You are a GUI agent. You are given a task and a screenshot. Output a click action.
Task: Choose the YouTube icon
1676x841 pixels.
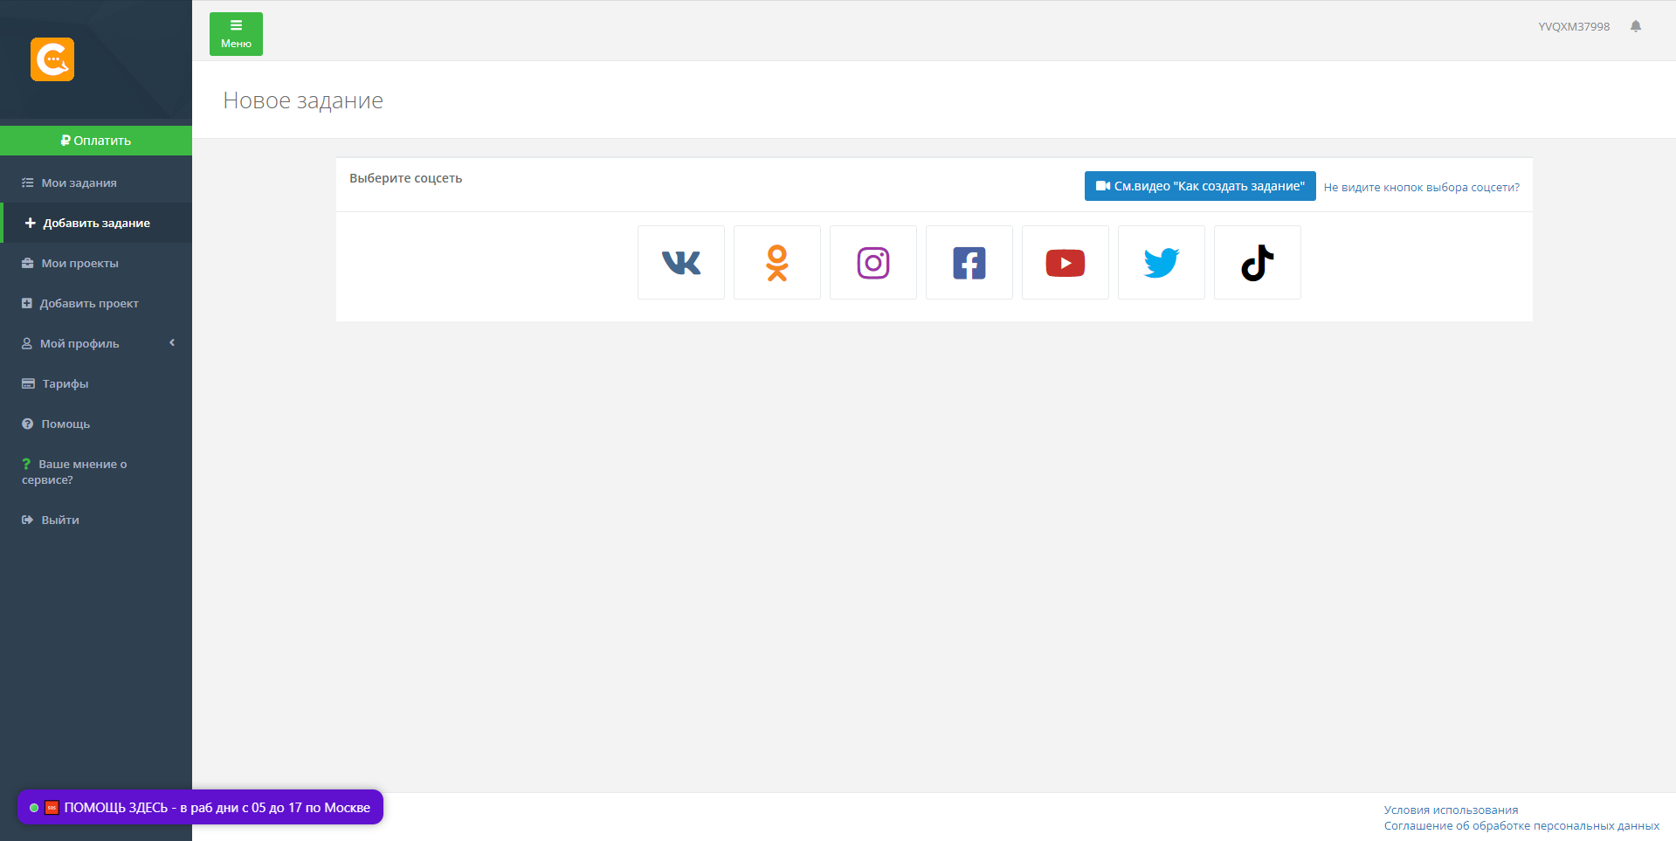[1066, 263]
